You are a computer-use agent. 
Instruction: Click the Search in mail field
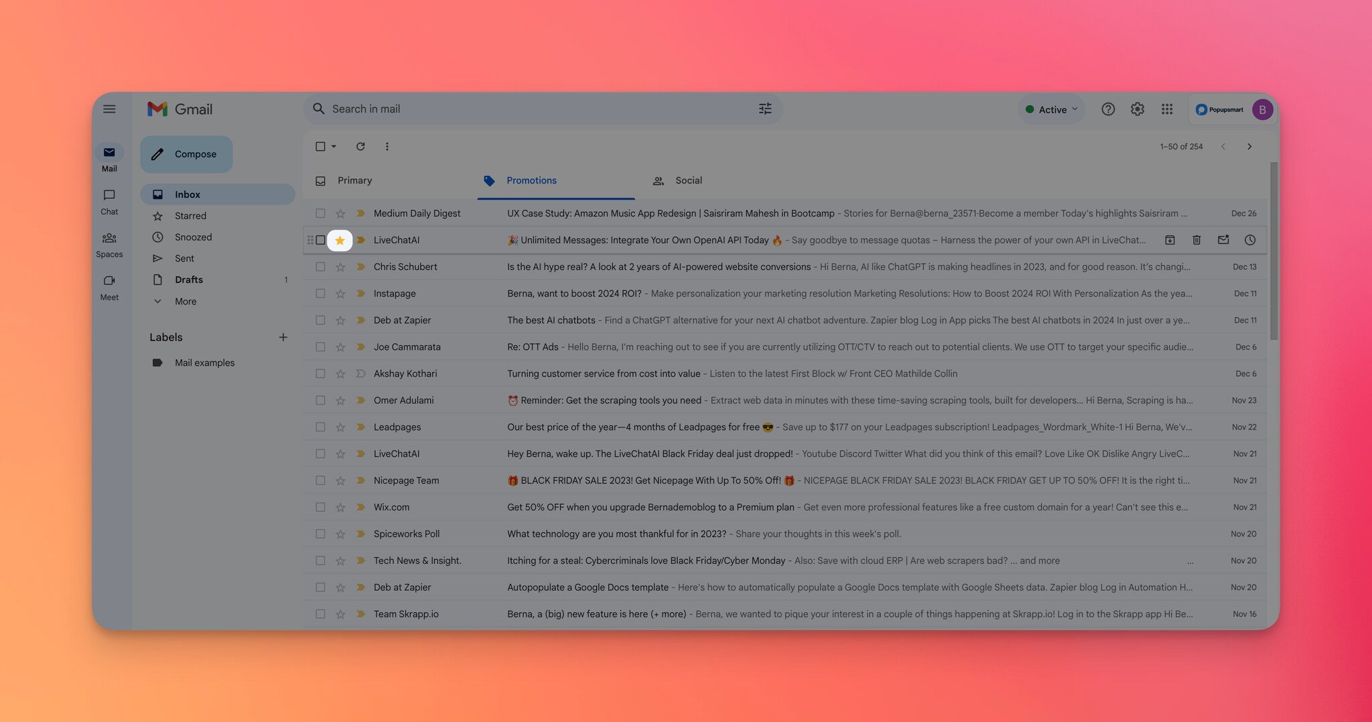click(x=543, y=109)
